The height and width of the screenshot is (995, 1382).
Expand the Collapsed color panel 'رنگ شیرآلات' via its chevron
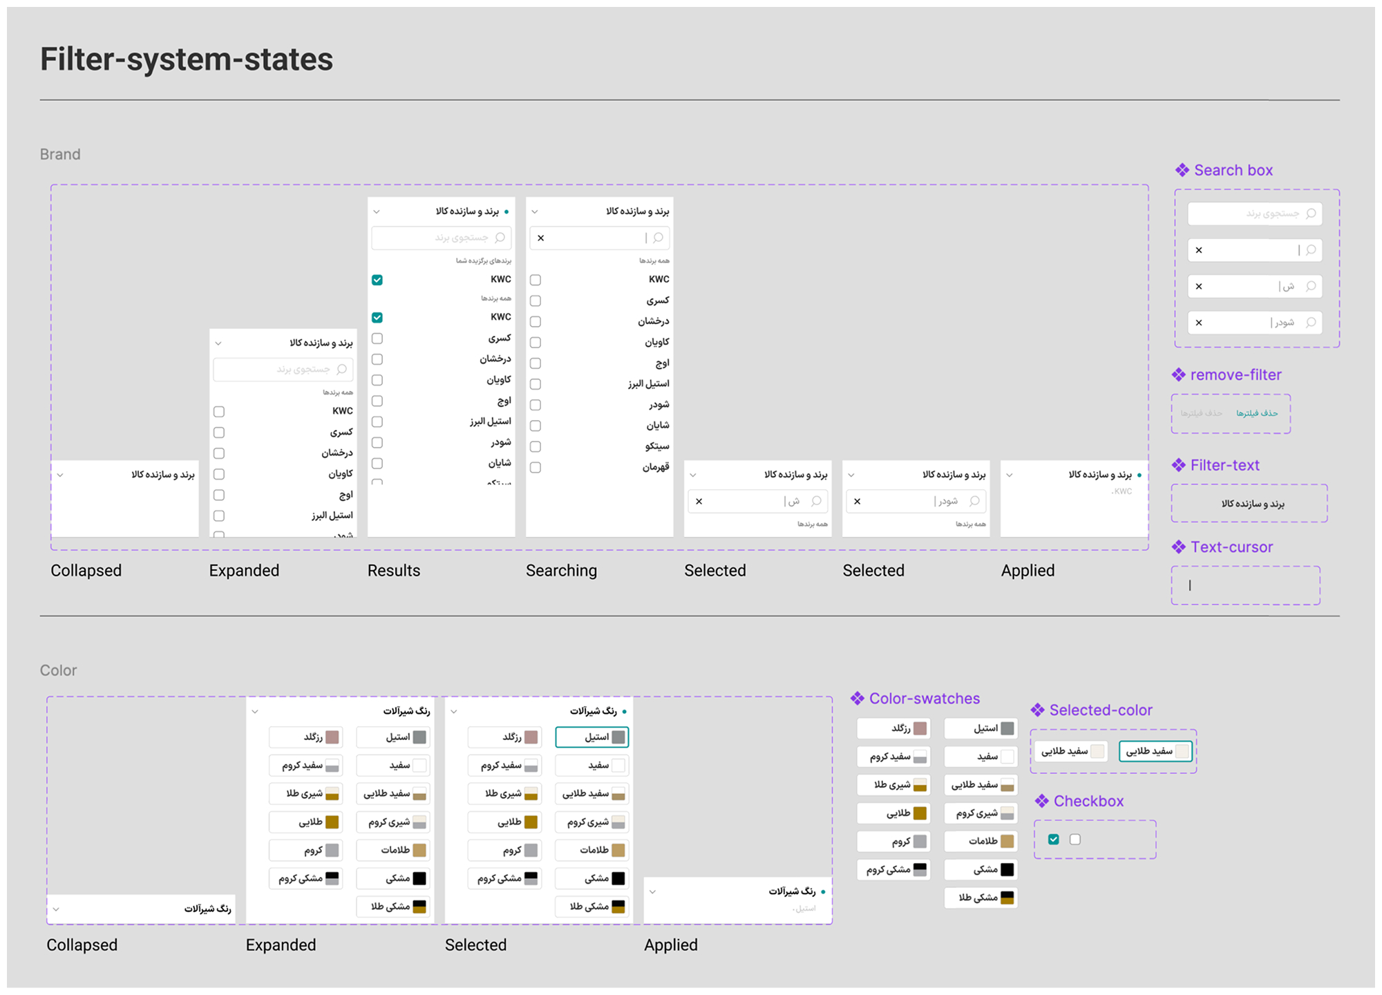click(x=57, y=909)
